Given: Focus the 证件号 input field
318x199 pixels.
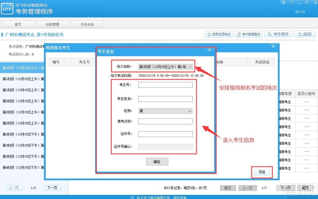Looking at the screenshot, I should [165, 134].
